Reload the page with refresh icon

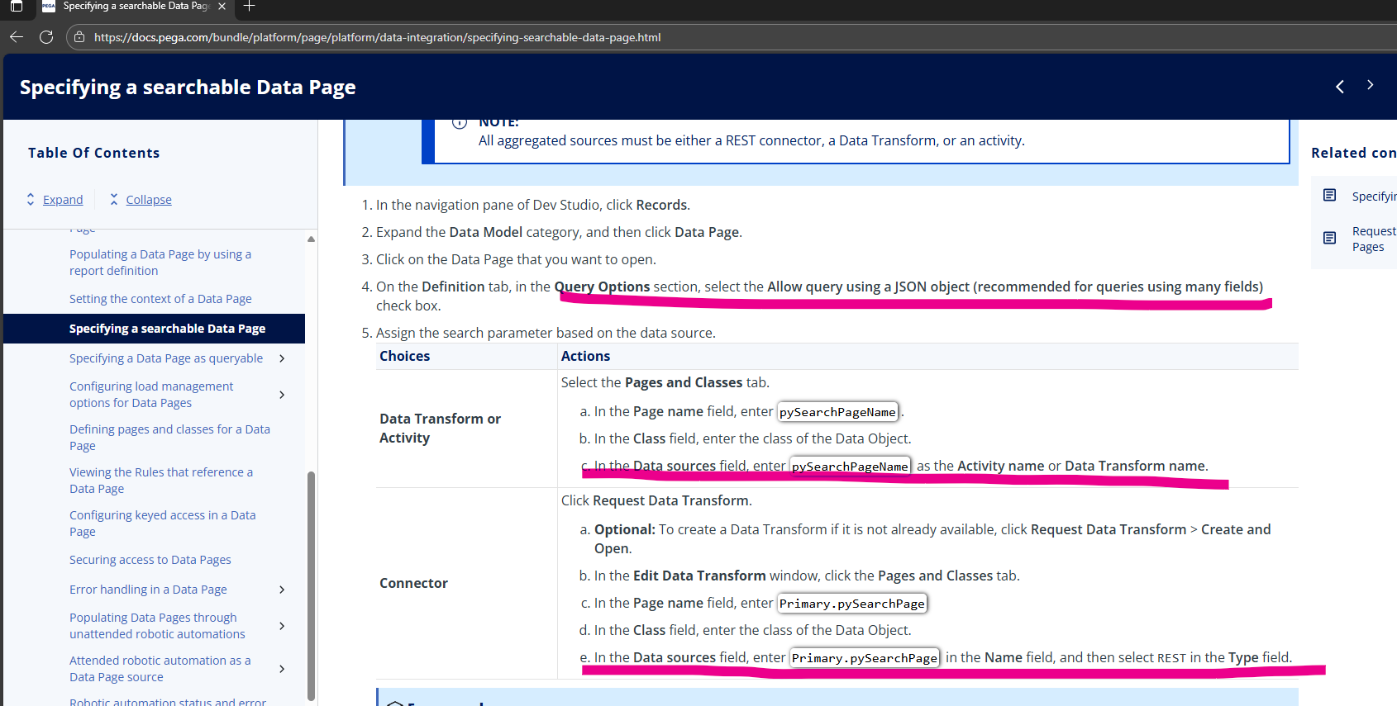click(x=46, y=37)
